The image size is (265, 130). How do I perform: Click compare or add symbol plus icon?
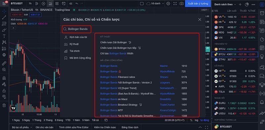[43, 4]
